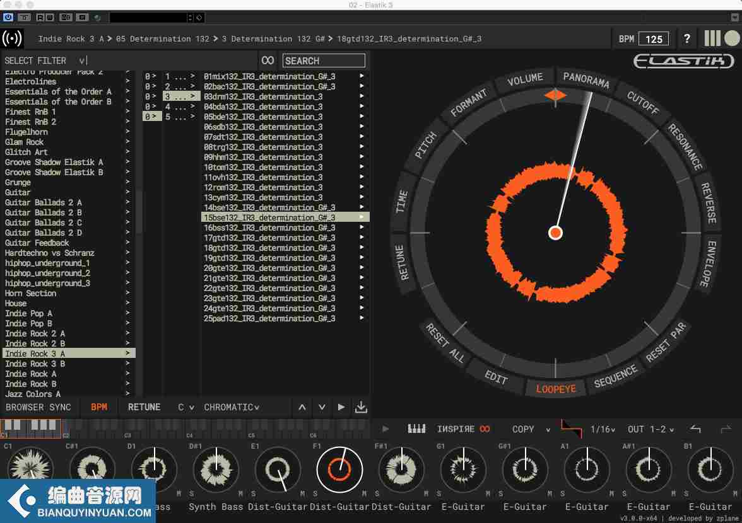Mute the E1 Dist-Guitar pad
742x523 pixels.
coord(302,494)
